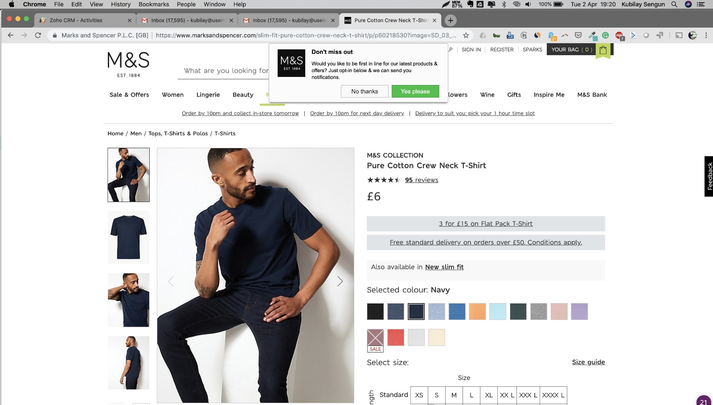713x405 pixels.
Task: Select the flat t-shirt thumbnail
Action: pyautogui.click(x=128, y=238)
